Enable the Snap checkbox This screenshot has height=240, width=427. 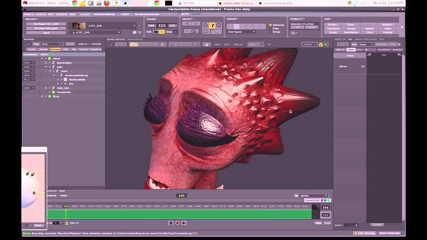271,28
